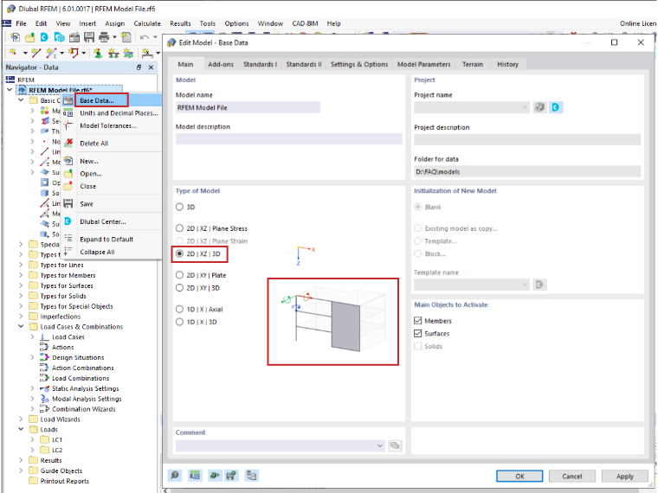The height and width of the screenshot is (493, 658).
Task: Switch to the Standards I tab
Action: point(261,64)
